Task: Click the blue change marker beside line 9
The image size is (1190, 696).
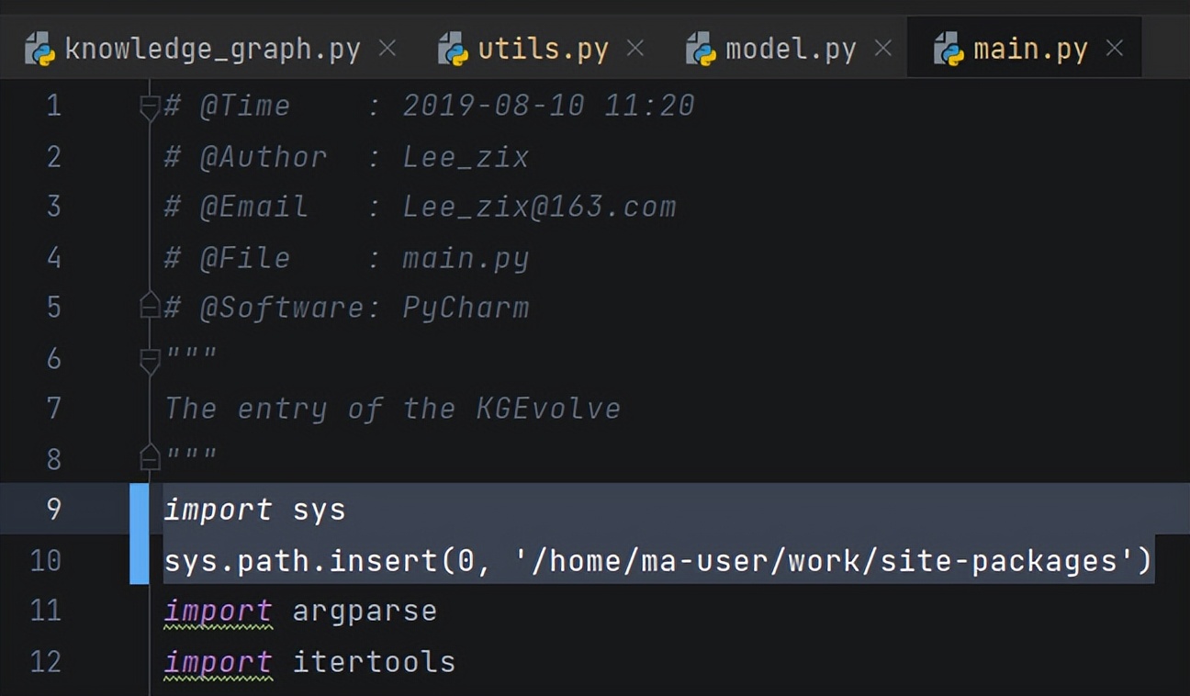Action: coord(140,509)
